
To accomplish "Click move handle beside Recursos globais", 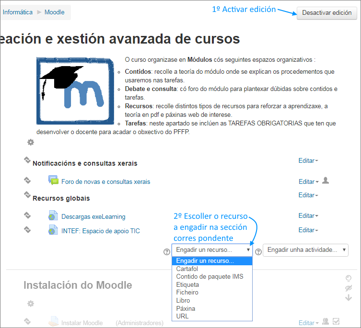I will click(x=27, y=195).
